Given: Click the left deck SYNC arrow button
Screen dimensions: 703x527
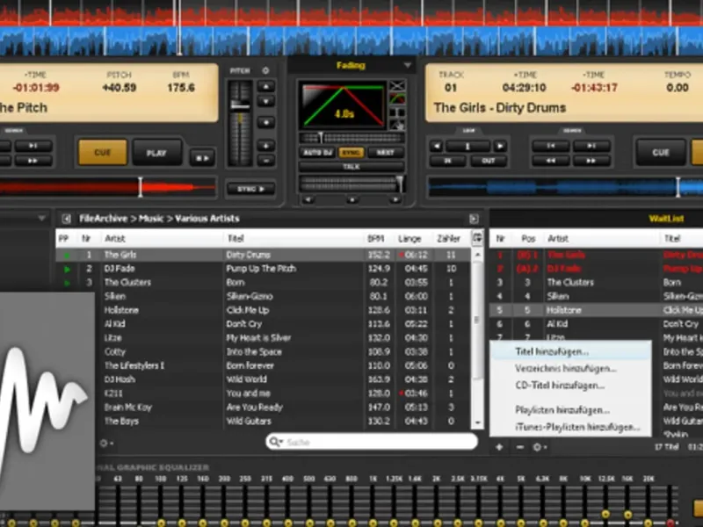Looking at the screenshot, I should [x=250, y=189].
